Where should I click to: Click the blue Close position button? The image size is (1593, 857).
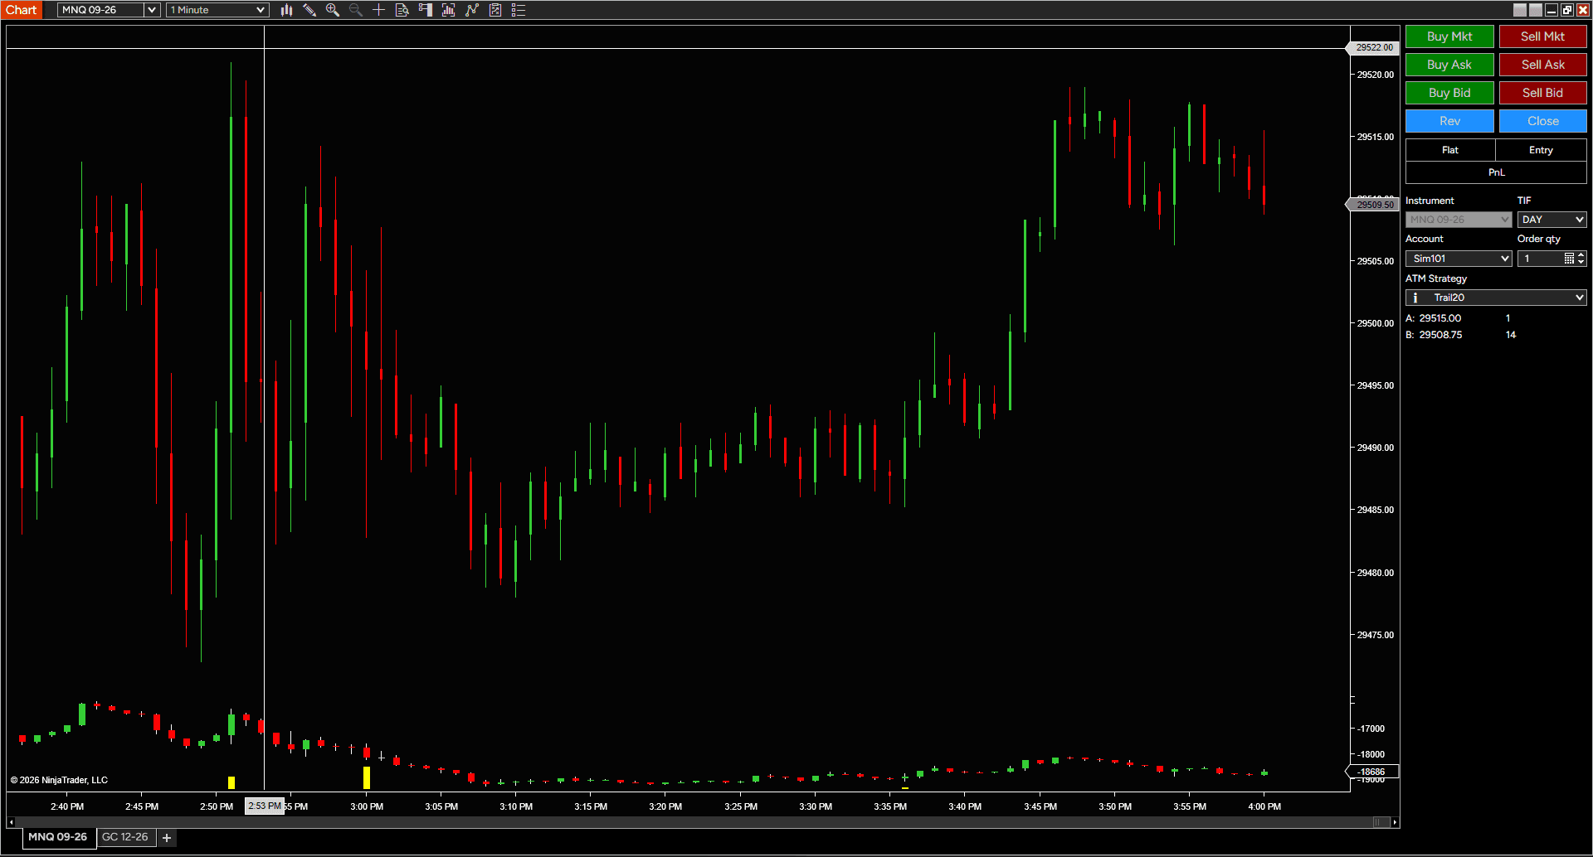1542,121
